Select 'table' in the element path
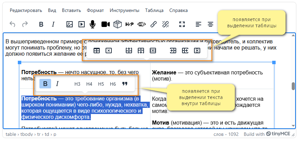Image resolution: width=301 pixels, height=142 pixels. [x=11, y=134]
